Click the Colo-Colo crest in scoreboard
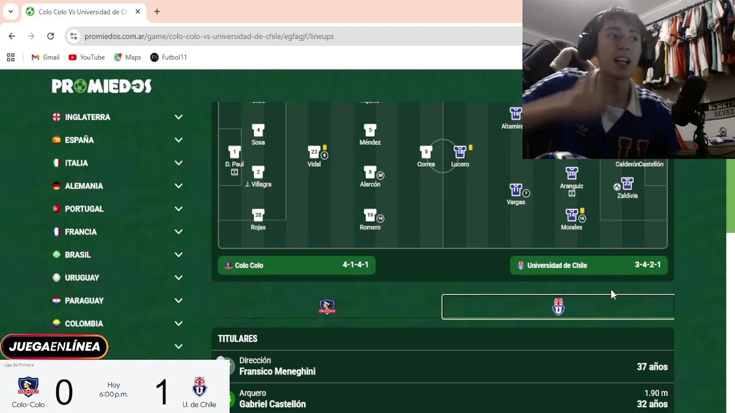 click(28, 387)
